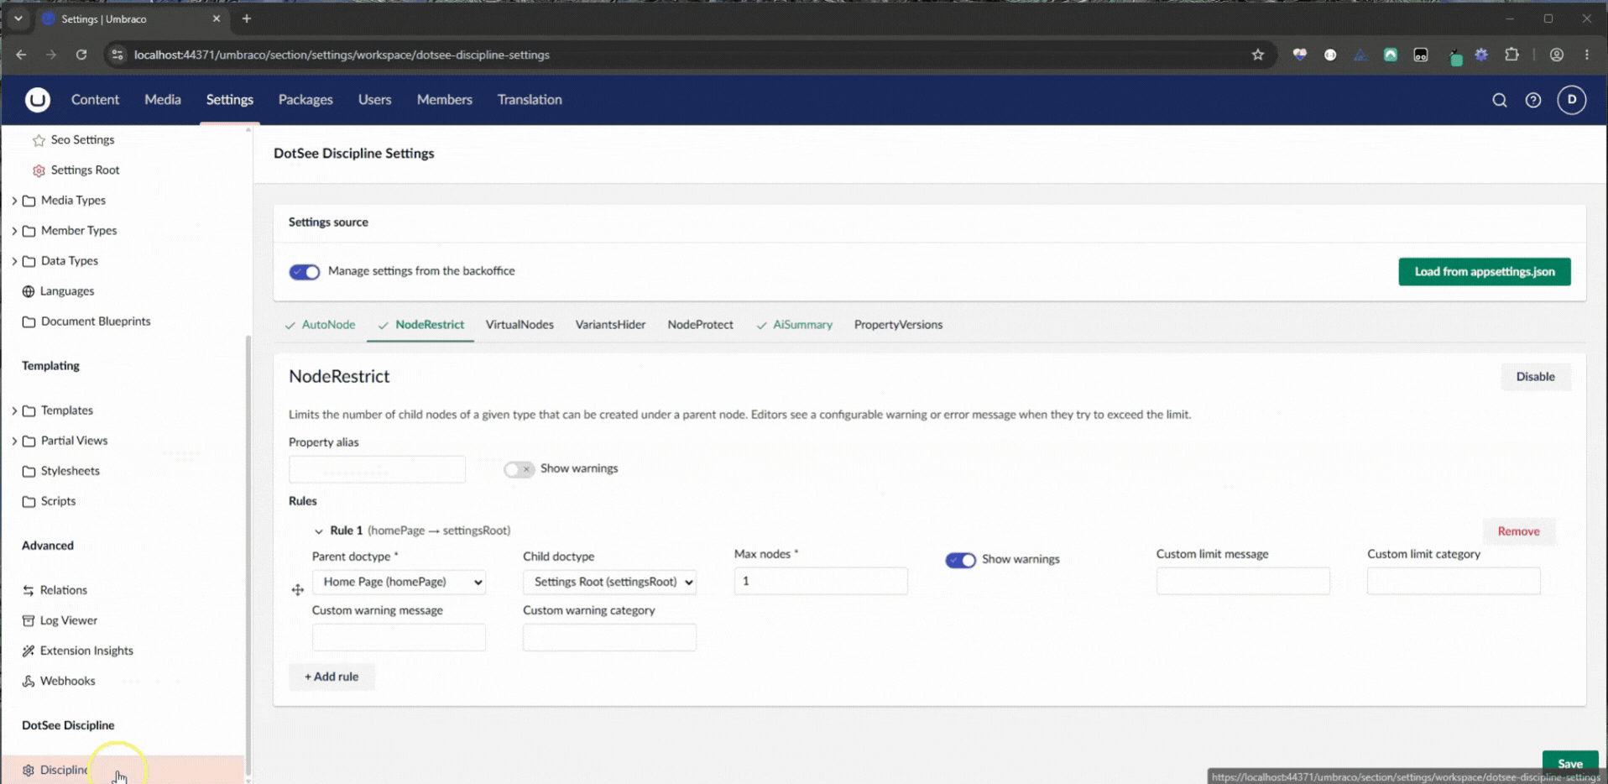Remove Rule 1
The height and width of the screenshot is (784, 1608).
pyautogui.click(x=1518, y=531)
